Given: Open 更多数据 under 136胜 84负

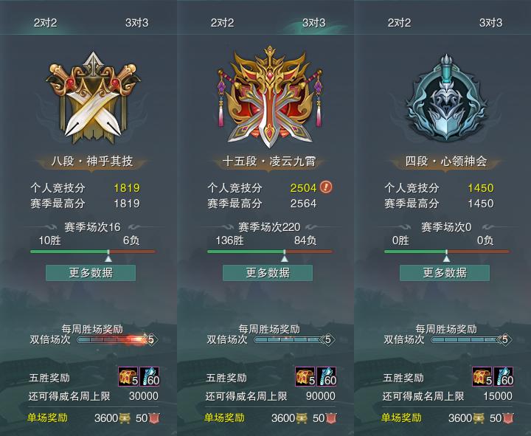Looking at the screenshot, I should (268, 273).
